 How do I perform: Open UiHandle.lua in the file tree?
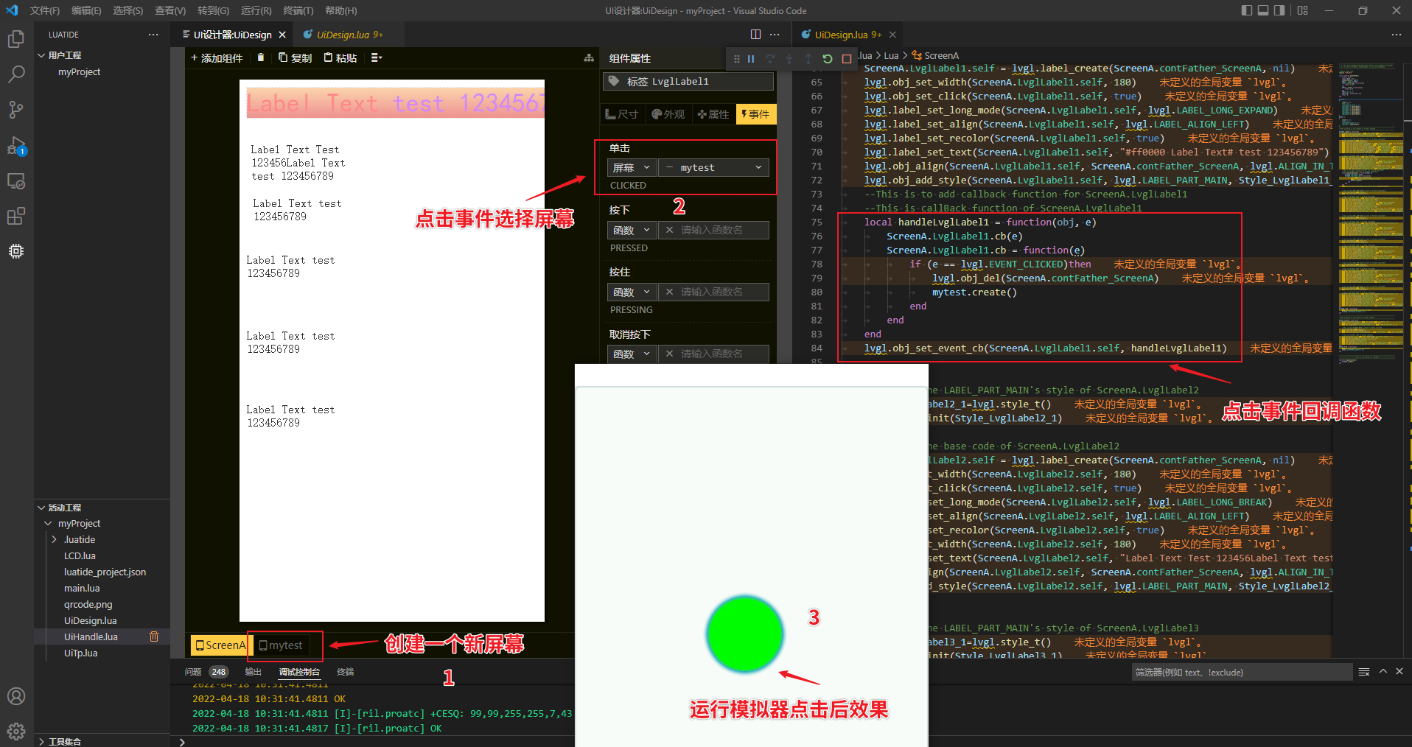point(91,637)
